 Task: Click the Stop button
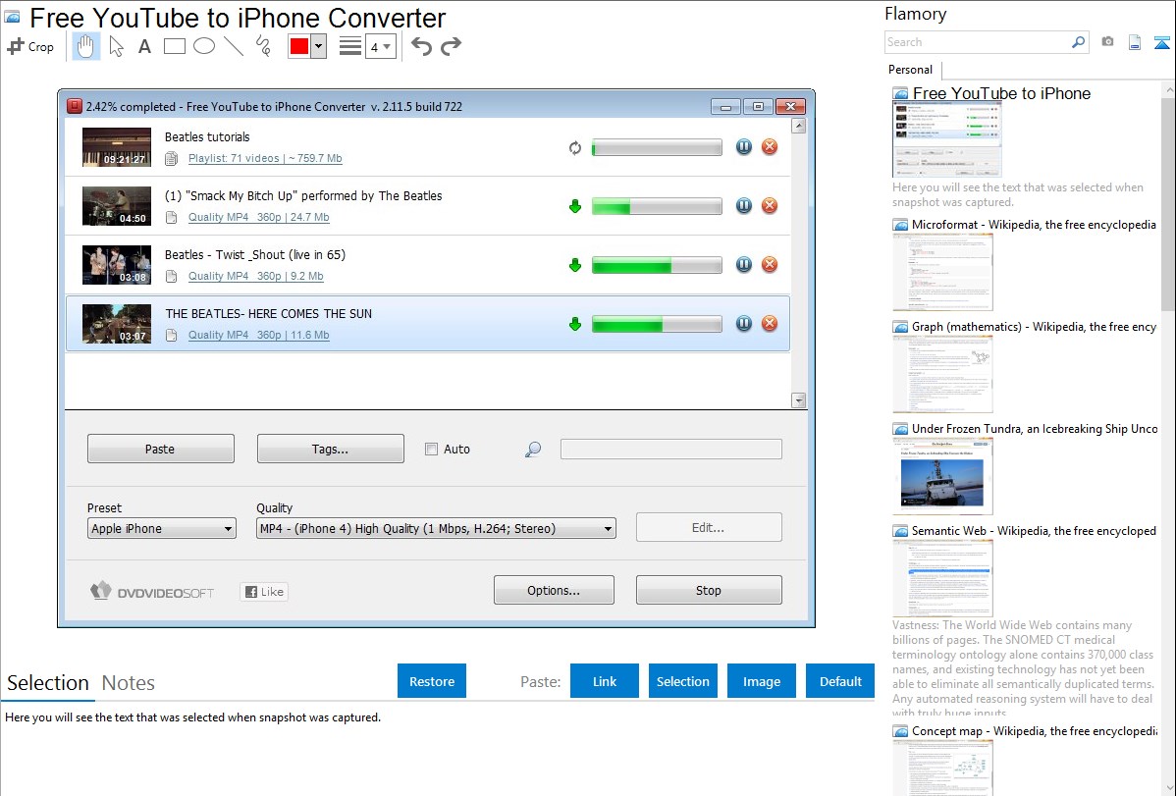[x=709, y=590]
